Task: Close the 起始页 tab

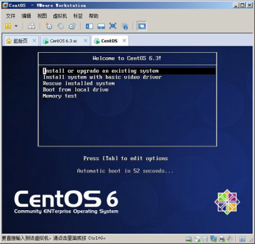Action: [34, 40]
